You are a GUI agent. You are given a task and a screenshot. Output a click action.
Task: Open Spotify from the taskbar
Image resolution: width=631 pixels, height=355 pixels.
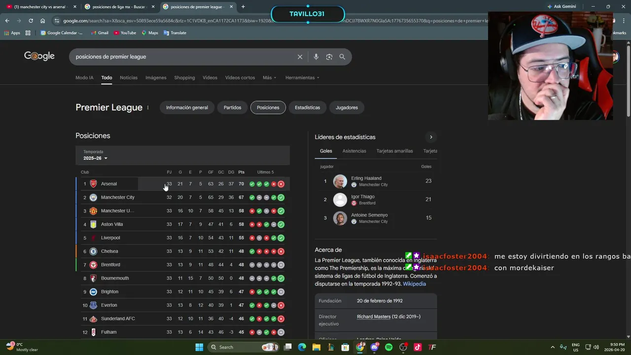[388, 347]
